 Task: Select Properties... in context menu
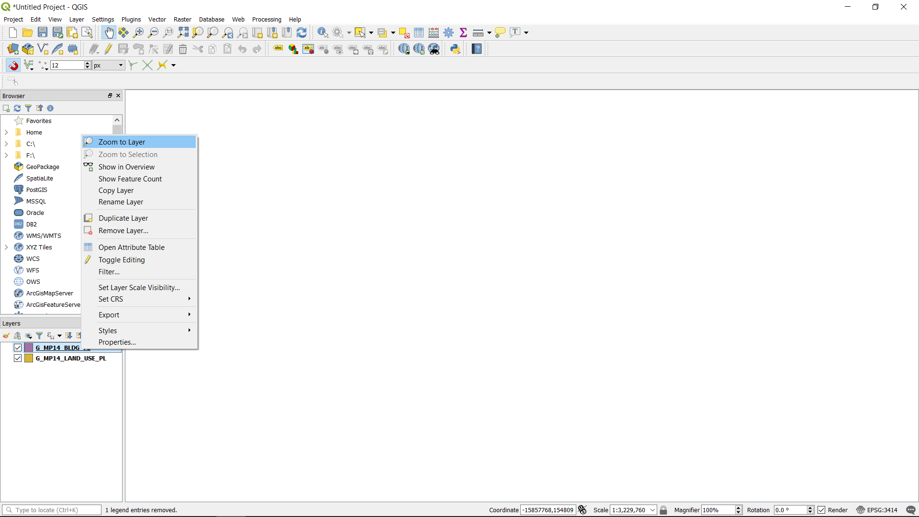click(117, 342)
